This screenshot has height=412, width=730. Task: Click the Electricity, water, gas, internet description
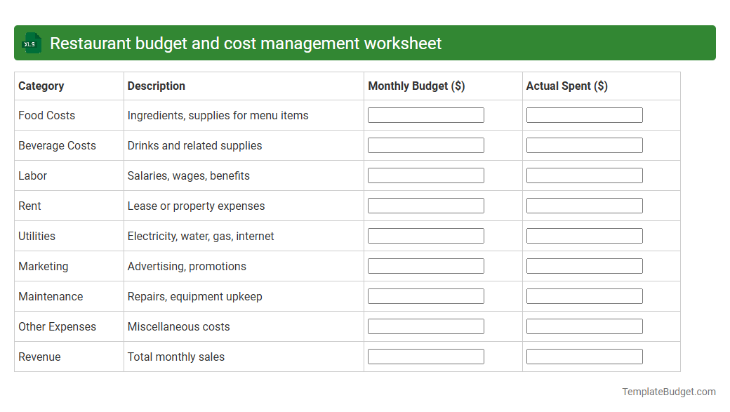click(x=200, y=236)
